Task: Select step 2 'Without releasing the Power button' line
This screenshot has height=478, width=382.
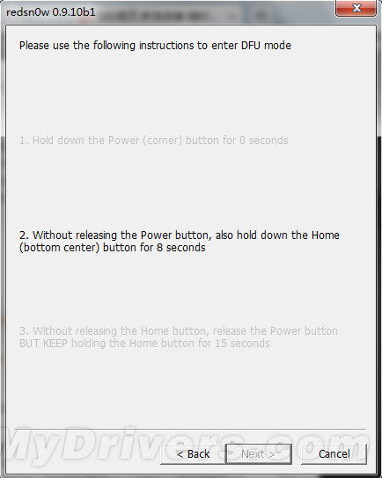Action: click(x=180, y=235)
